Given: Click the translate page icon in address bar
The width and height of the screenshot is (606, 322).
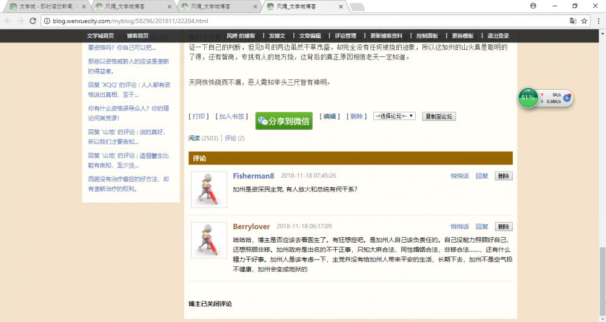Looking at the screenshot, I should click(x=573, y=21).
